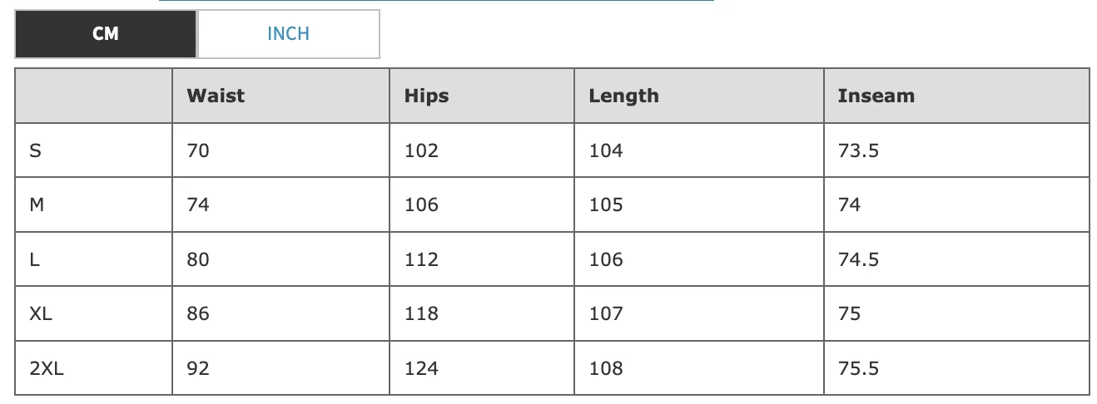Click waist value 86 for size XL
The image size is (1097, 404).
coord(198,313)
